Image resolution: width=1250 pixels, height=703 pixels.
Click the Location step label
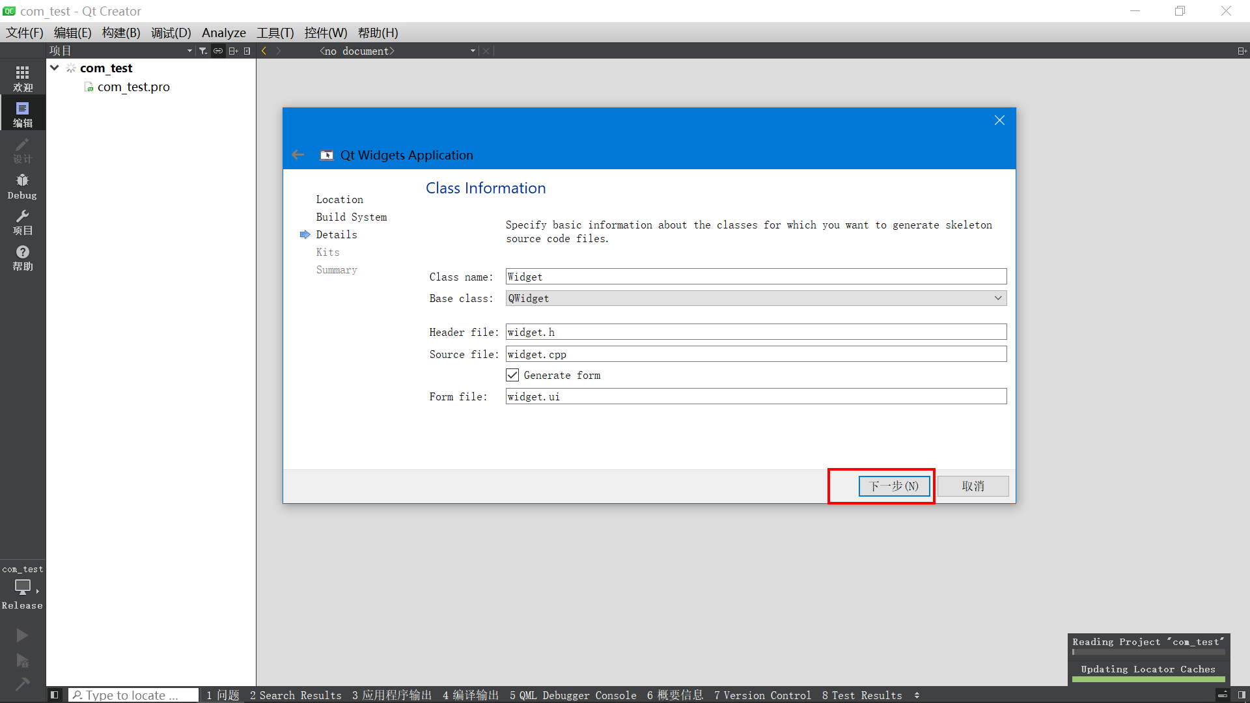(339, 199)
